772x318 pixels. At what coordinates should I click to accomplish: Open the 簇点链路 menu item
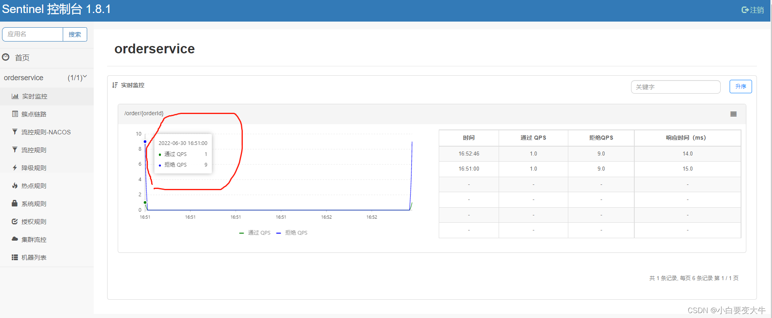[34, 114]
